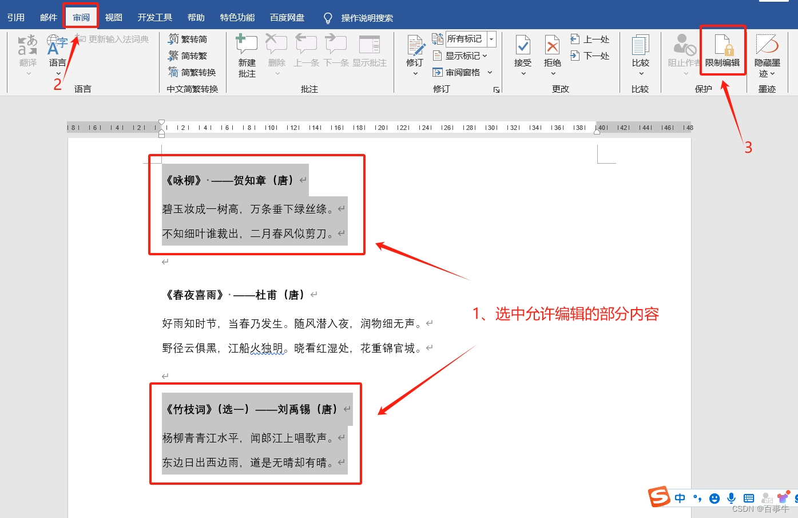
Task: Click the title 《咏柳》——贺知章（唐）
Action: click(x=230, y=180)
